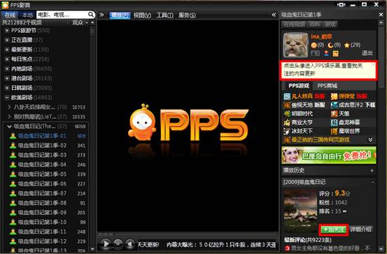387x254 pixels.
Task: Click the cat avatar picture
Action: click(296, 45)
